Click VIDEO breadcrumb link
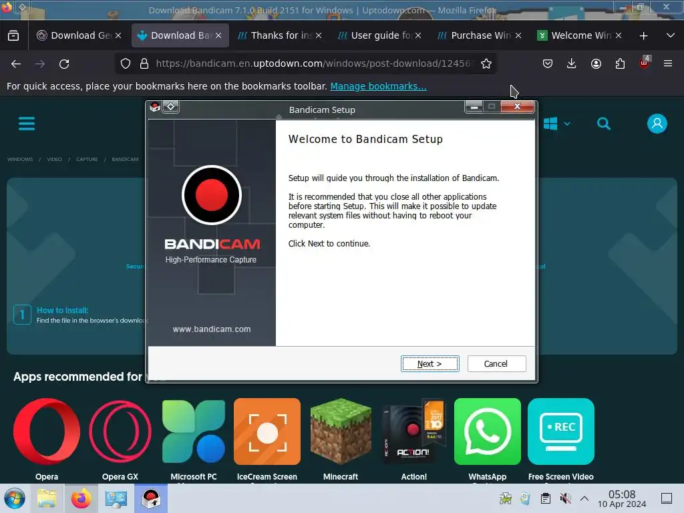Viewport: 684px width, 513px height. click(x=55, y=159)
